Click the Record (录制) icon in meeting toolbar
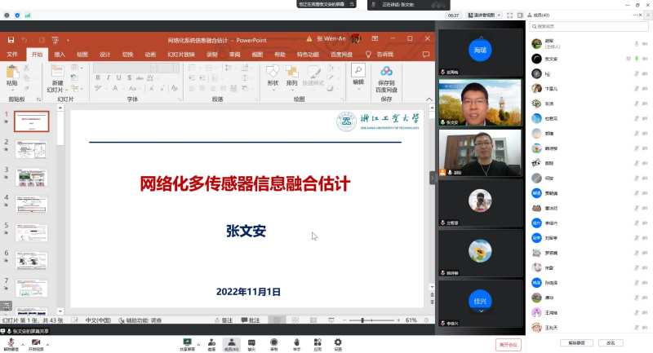Viewport: 653px width, 353px height. pos(274,342)
